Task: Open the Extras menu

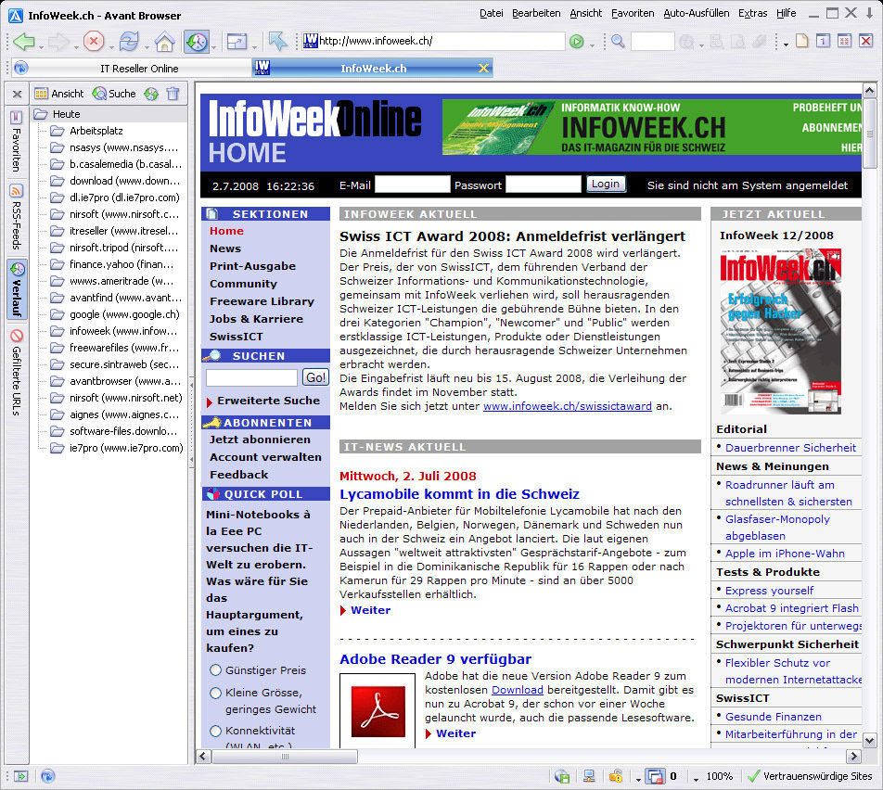Action: [752, 14]
